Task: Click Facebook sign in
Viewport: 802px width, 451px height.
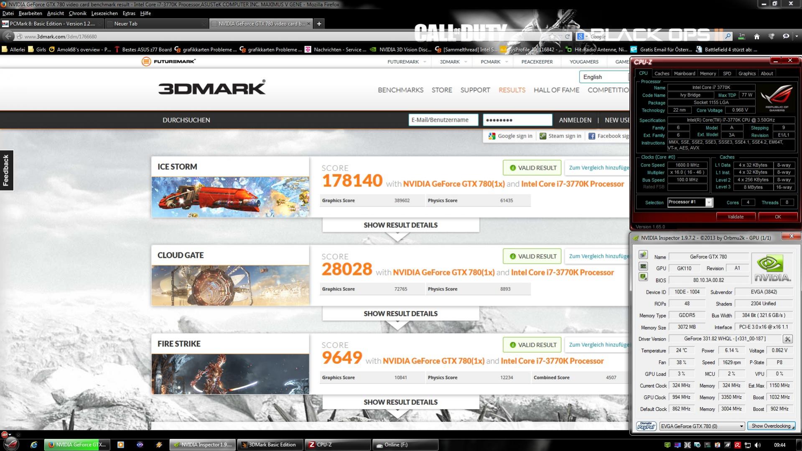Action: point(609,136)
